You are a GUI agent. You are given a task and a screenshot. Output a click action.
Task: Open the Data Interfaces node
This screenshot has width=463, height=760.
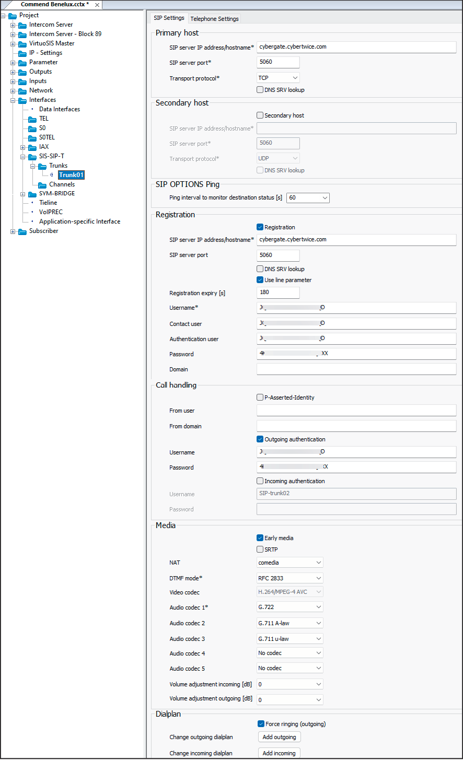(x=60, y=109)
